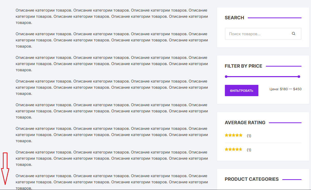Click the AVERAGE RATING heading
The image size is (311, 190).
[x=245, y=123]
